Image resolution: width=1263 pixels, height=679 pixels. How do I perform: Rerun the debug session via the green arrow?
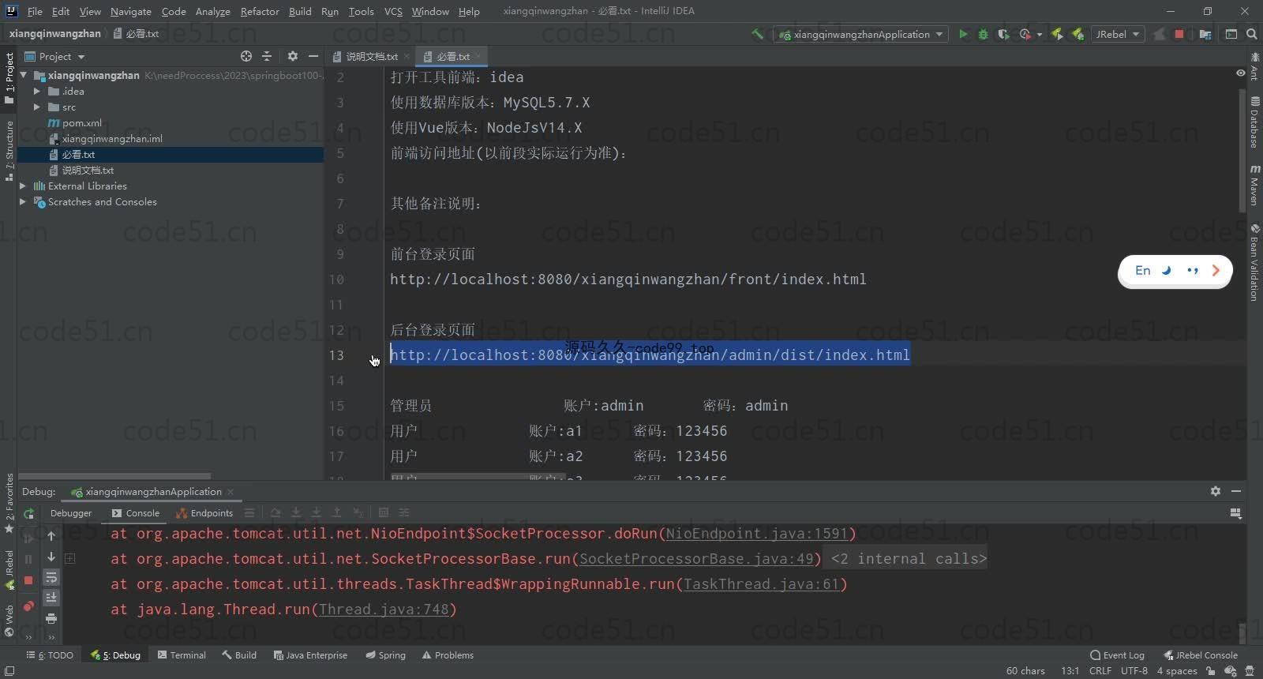point(28,513)
